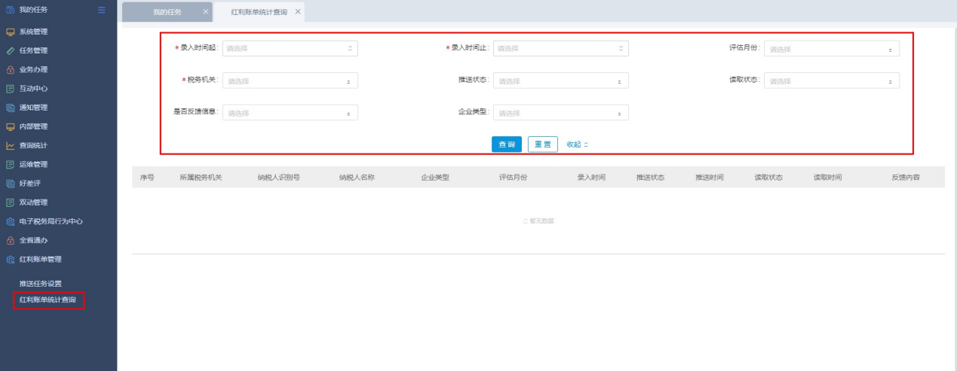
Task: Click the 任务管理 sidebar icon
Action: point(10,50)
